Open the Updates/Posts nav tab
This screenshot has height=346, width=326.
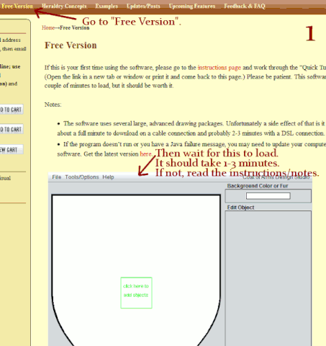(143, 6)
